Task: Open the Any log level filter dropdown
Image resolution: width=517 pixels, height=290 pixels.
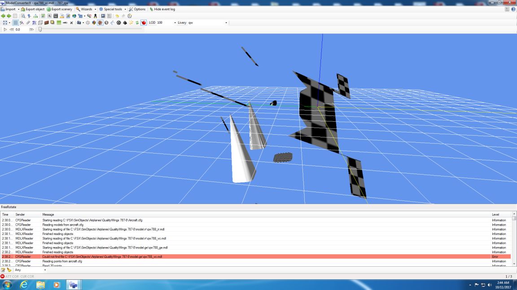Action: [45, 270]
